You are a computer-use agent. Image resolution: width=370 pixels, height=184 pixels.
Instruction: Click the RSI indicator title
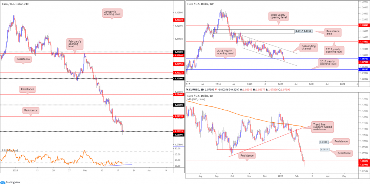pos(9,150)
